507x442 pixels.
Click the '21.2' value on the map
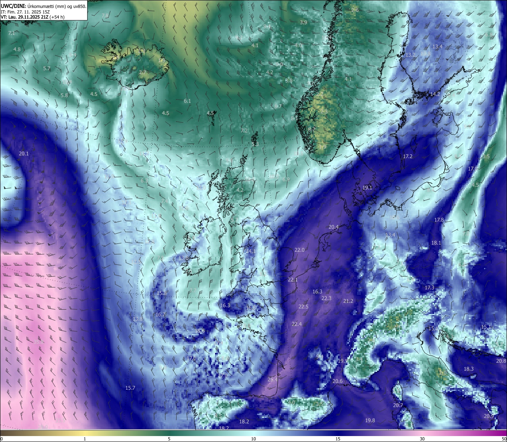(x=348, y=301)
